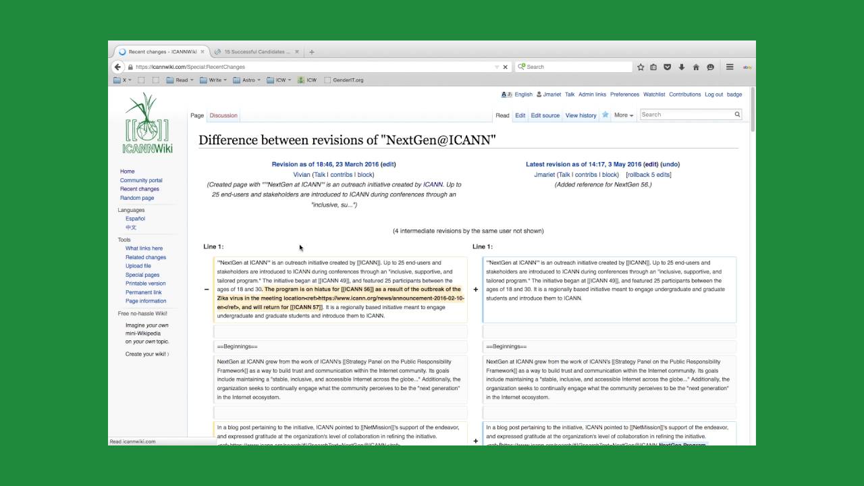Open the bookmarks list clipboard icon
Screen dimensions: 864x486
pyautogui.click(x=653, y=67)
